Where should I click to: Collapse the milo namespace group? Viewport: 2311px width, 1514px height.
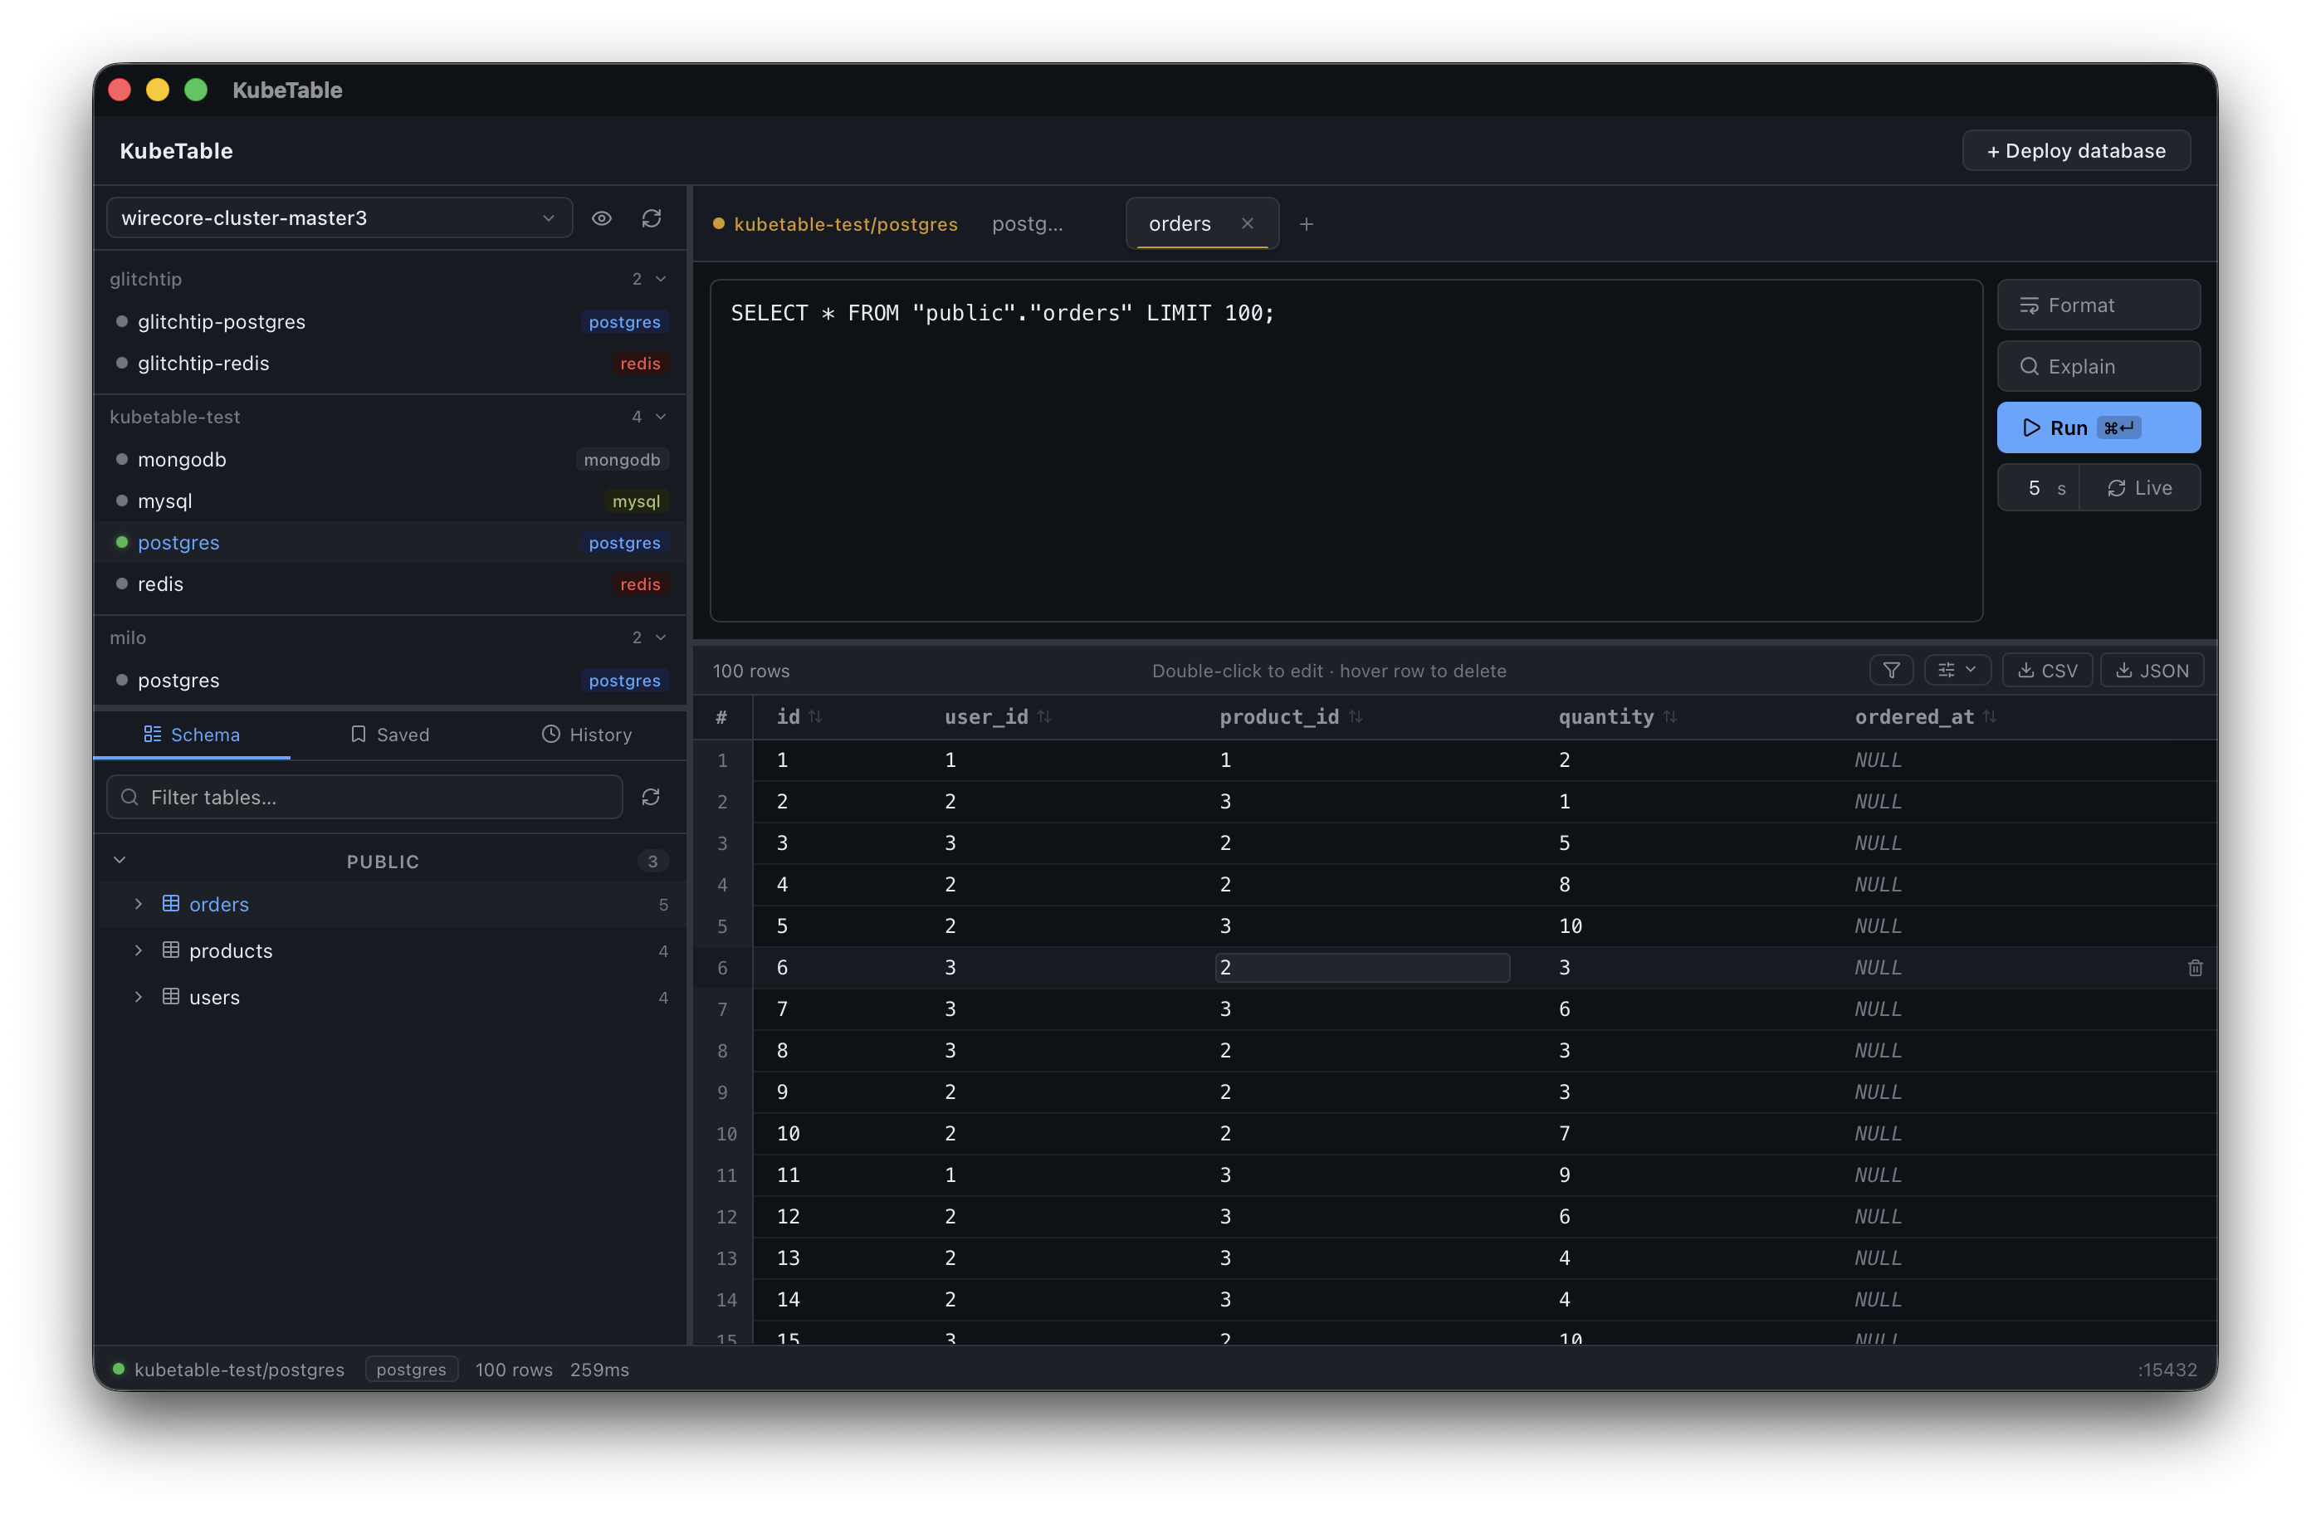point(660,637)
